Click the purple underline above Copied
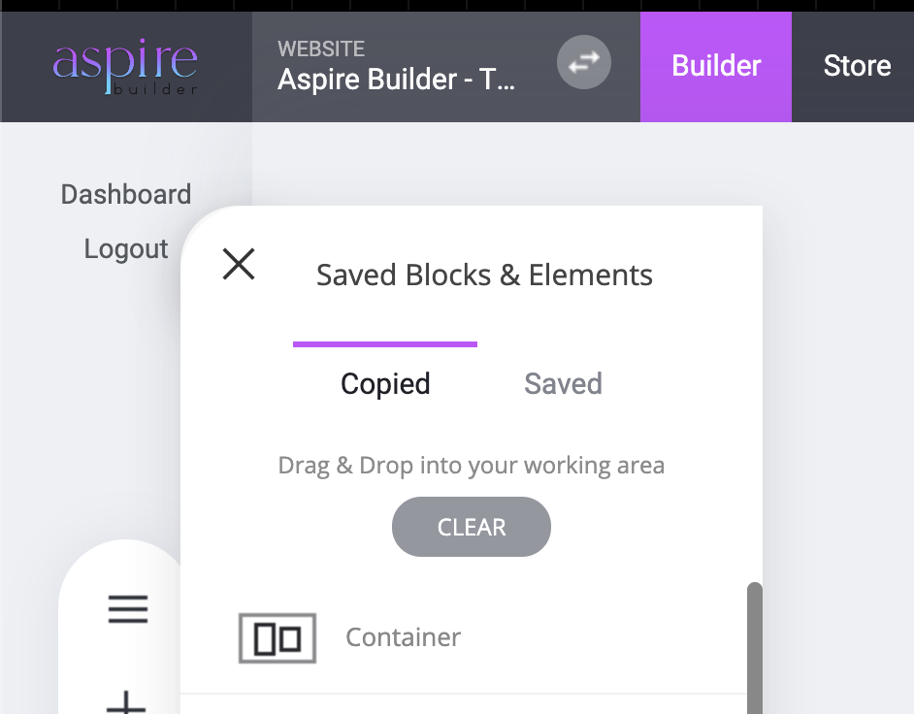914x714 pixels. tap(385, 344)
